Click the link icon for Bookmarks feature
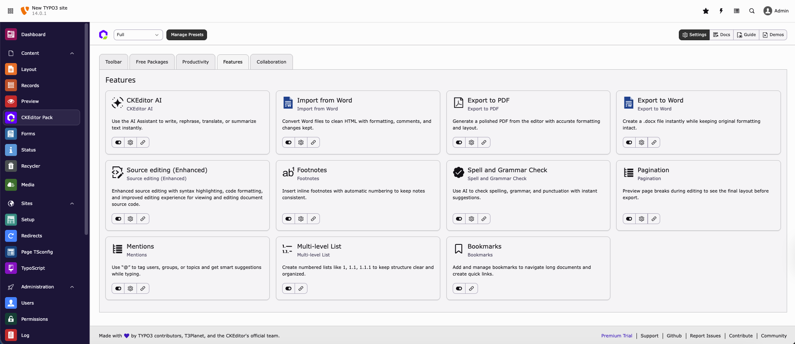The image size is (795, 344). click(471, 289)
